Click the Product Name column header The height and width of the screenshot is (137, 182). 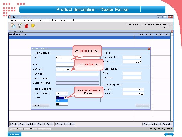pos(71,35)
